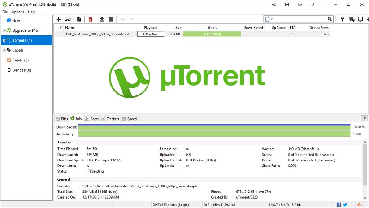Click the search magnifier icon
Screen dimensions: 369x208
(330, 19)
